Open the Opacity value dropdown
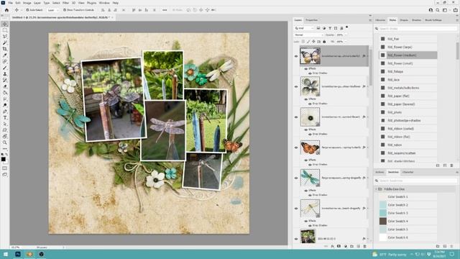Screen dimensions: 460x259 click(x=346, y=35)
